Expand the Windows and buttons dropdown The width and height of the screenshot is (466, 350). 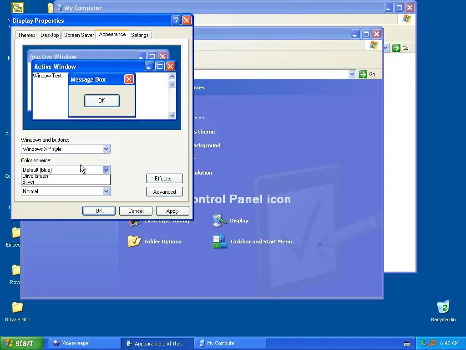106,149
